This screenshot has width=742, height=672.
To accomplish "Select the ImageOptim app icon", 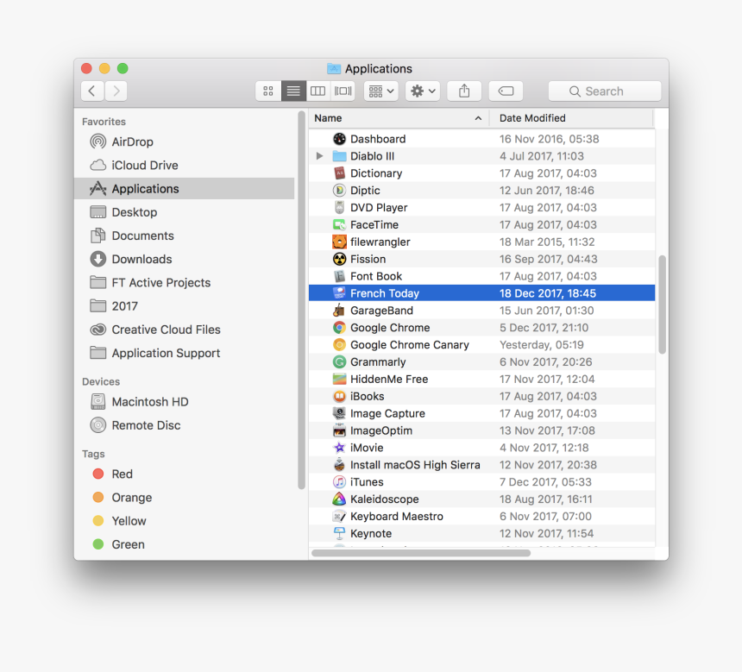I will coord(339,430).
